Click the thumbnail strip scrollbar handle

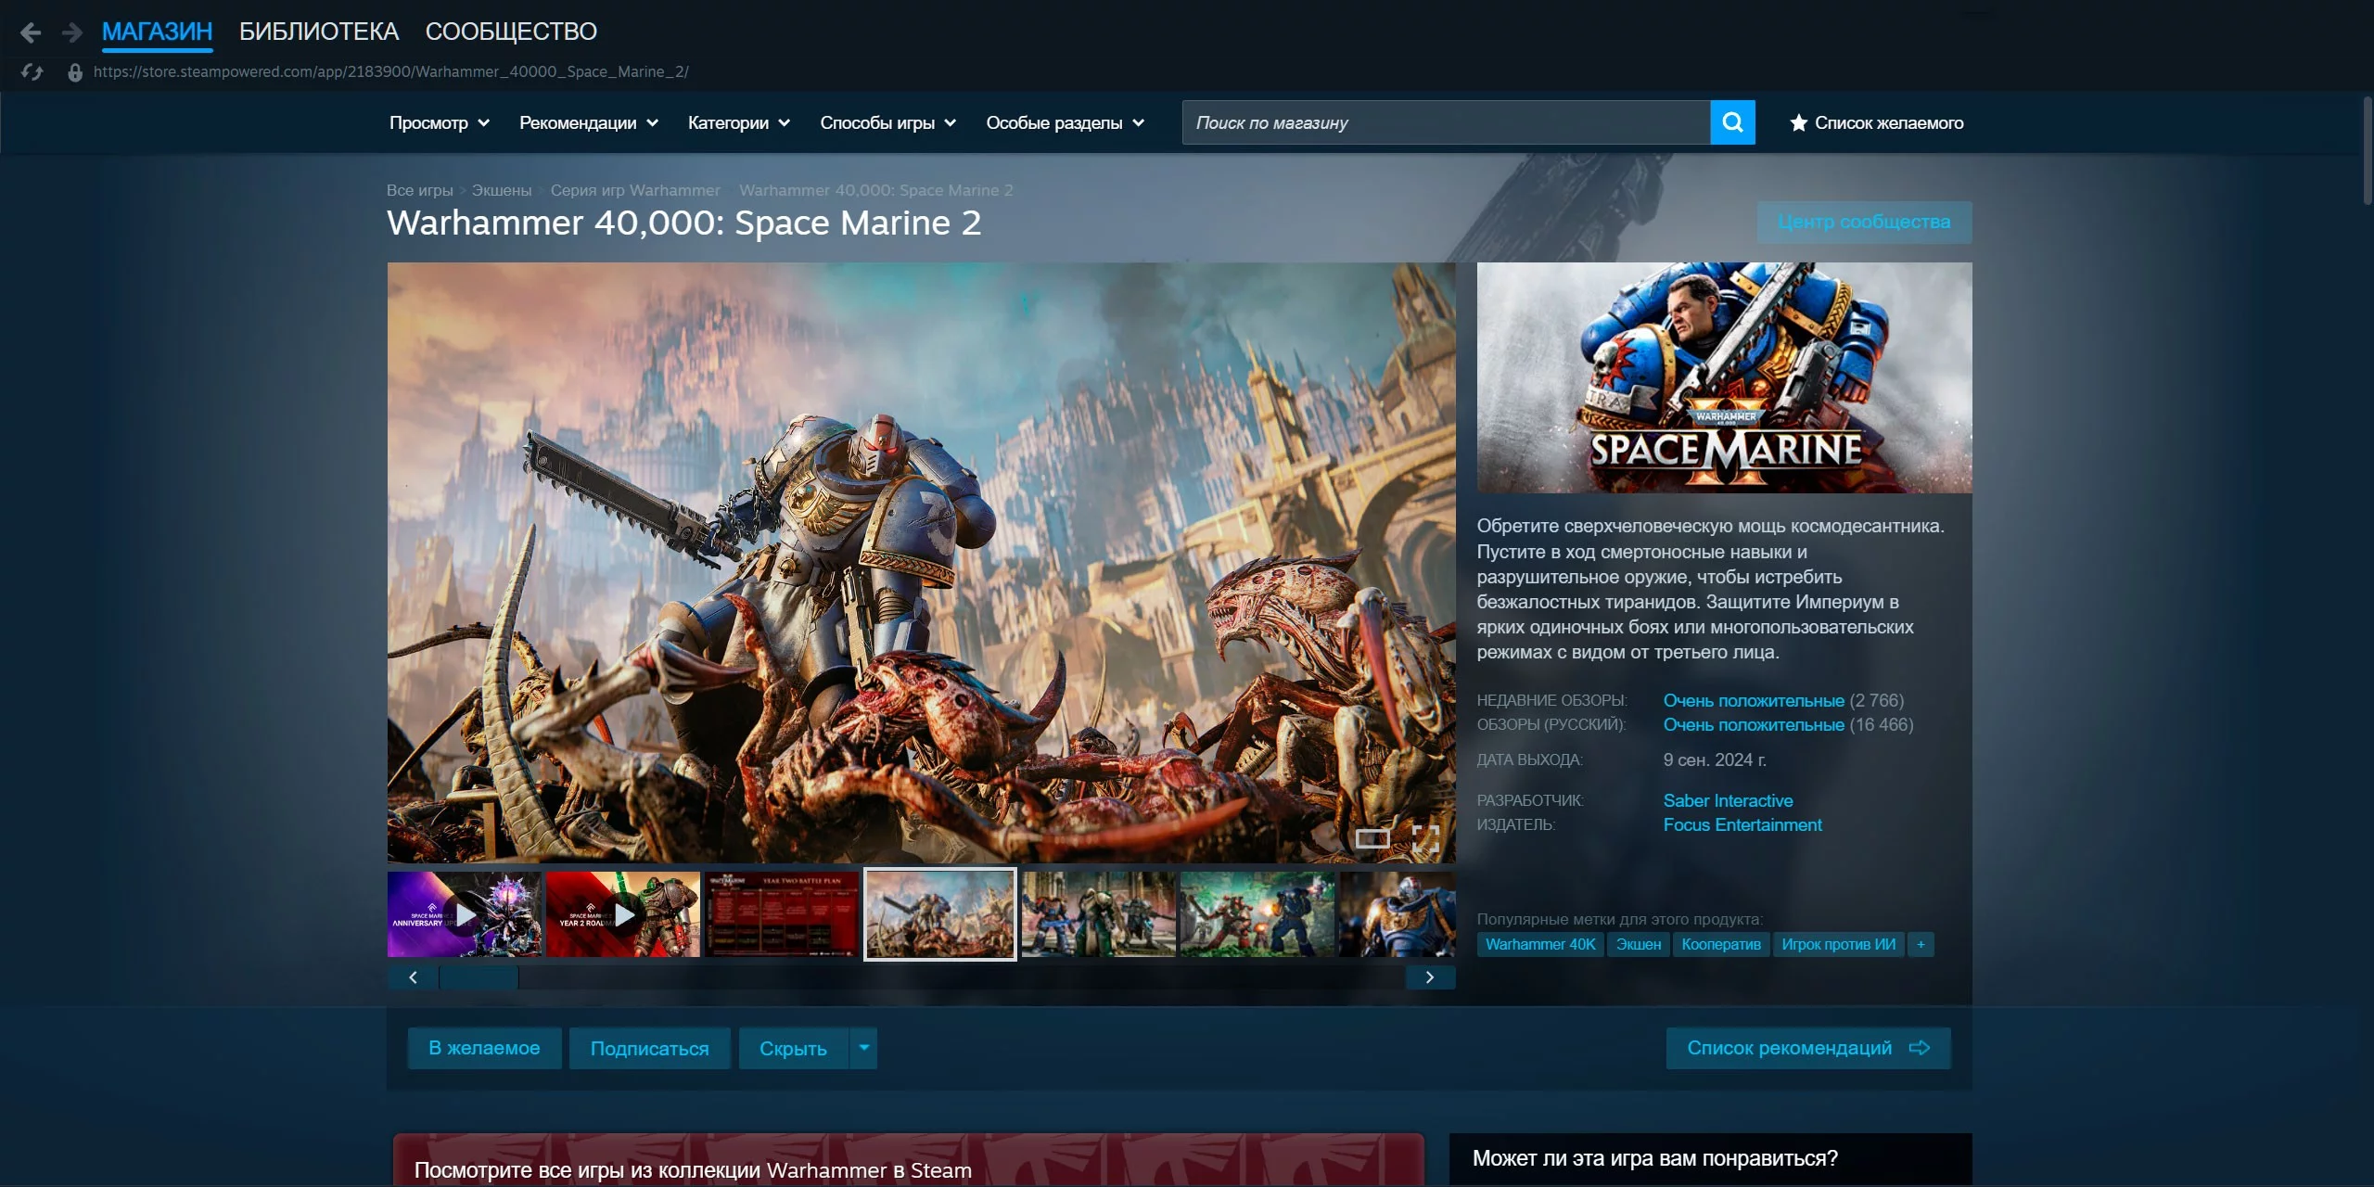(479, 977)
